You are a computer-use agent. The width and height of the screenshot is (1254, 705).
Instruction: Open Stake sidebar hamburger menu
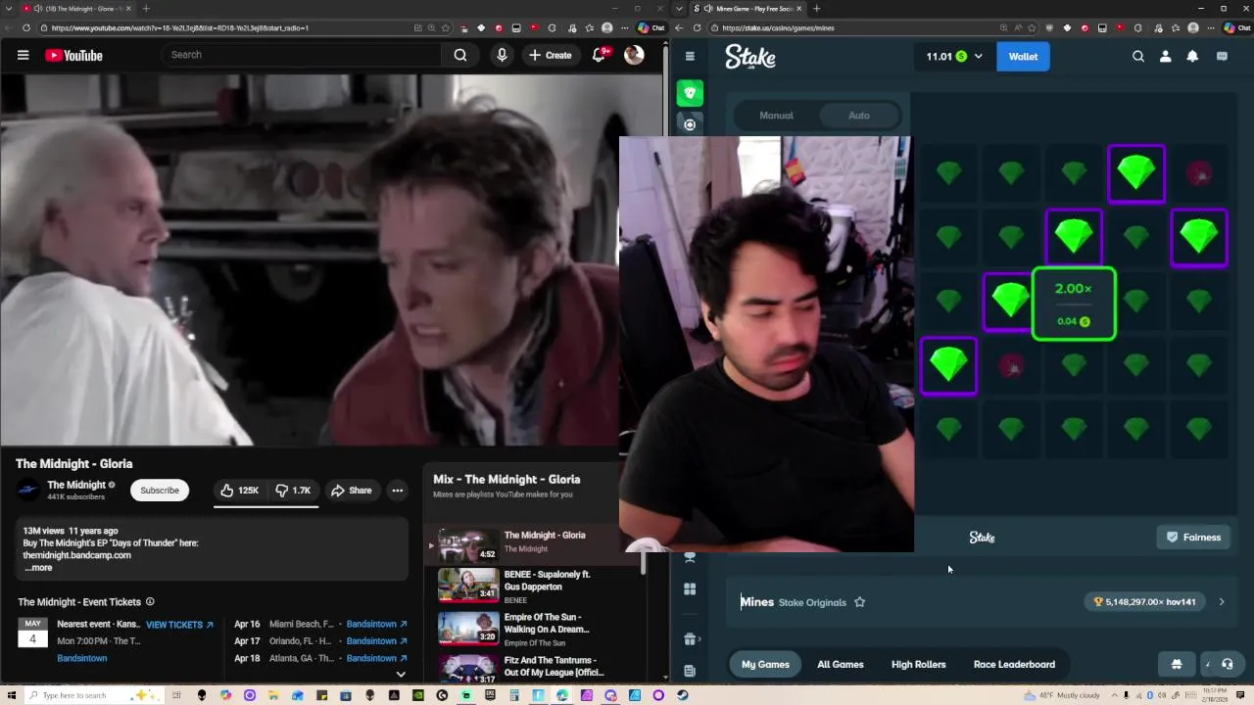click(x=690, y=56)
